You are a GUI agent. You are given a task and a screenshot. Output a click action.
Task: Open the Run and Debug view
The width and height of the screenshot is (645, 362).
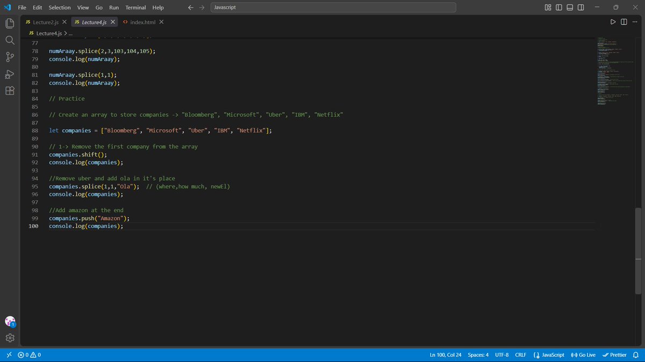click(10, 74)
